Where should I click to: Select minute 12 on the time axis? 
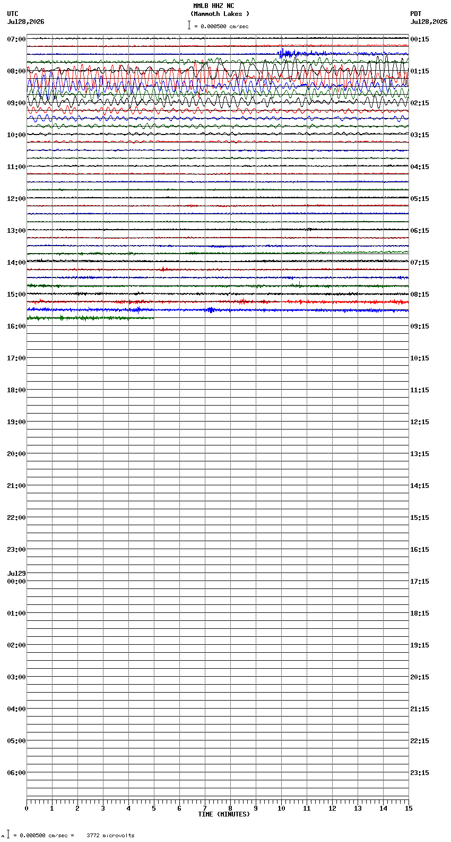[332, 809]
